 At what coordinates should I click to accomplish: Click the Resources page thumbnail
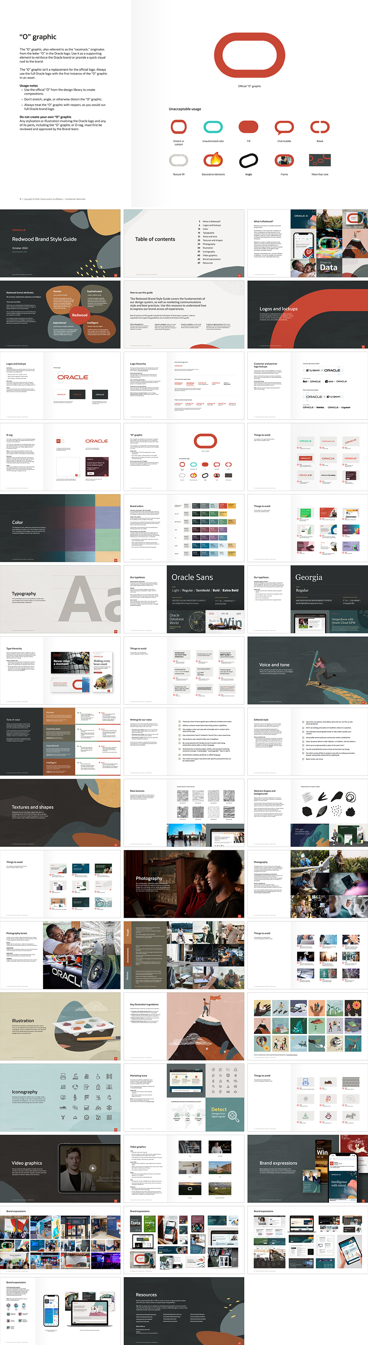(183, 1310)
